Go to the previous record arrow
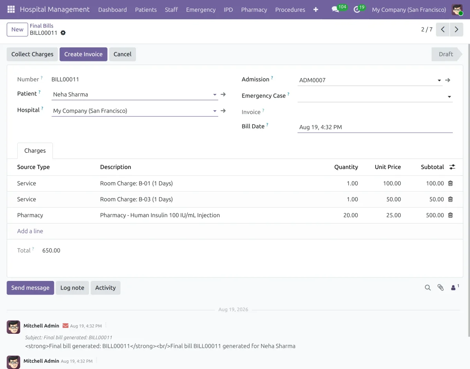This screenshot has height=369, width=470. (x=443, y=29)
